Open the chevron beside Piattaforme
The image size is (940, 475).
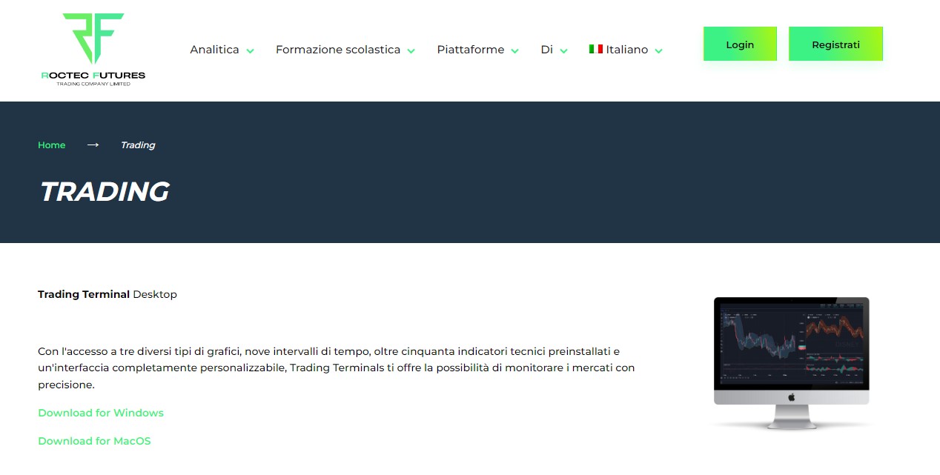(514, 51)
